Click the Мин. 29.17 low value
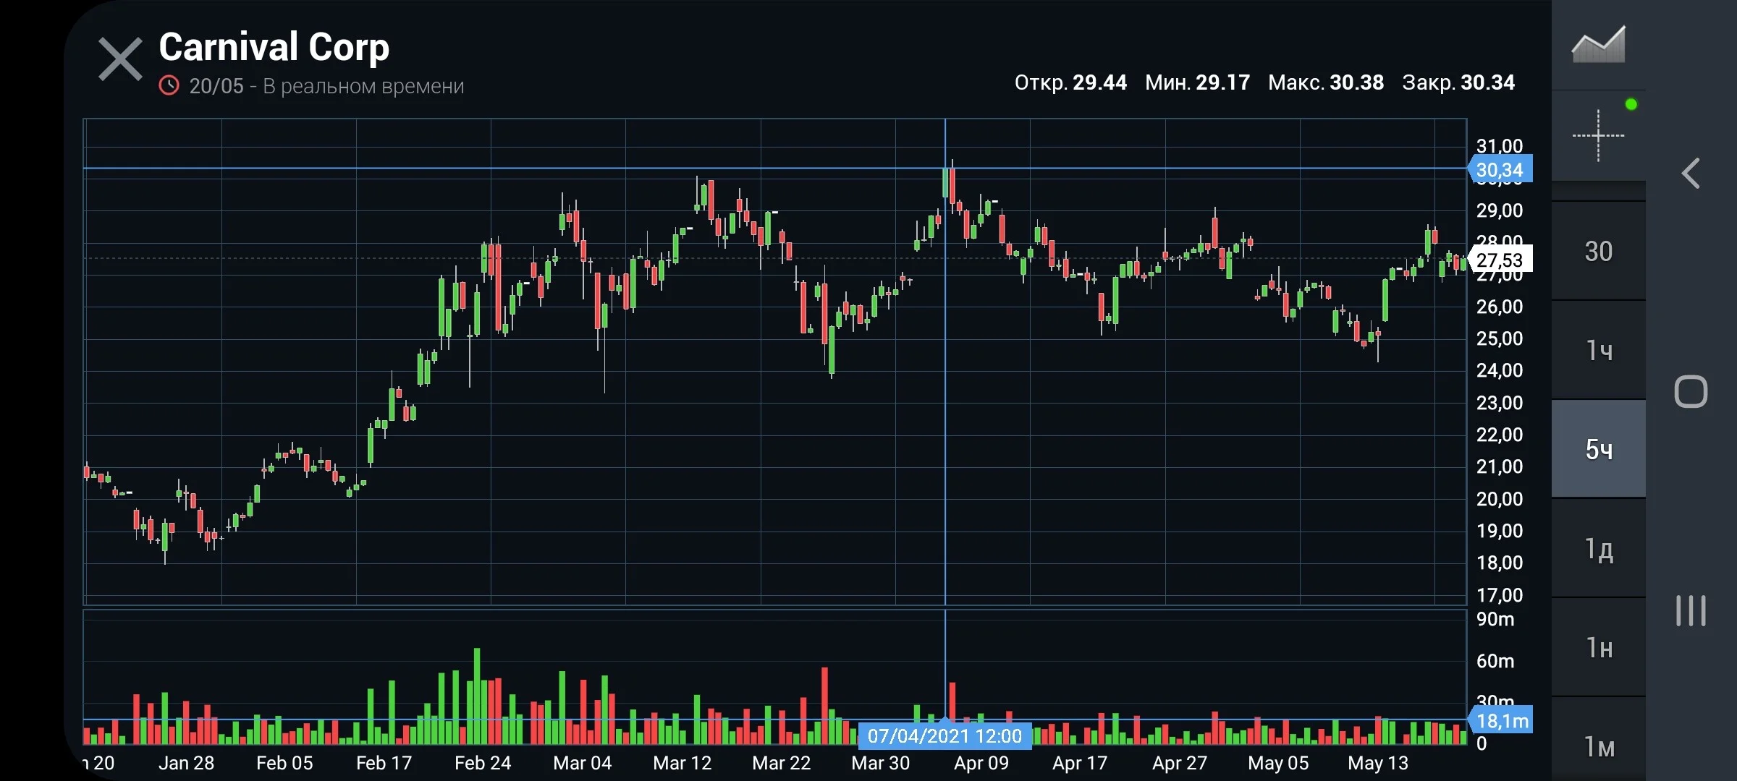This screenshot has width=1737, height=781. pos(1197,82)
